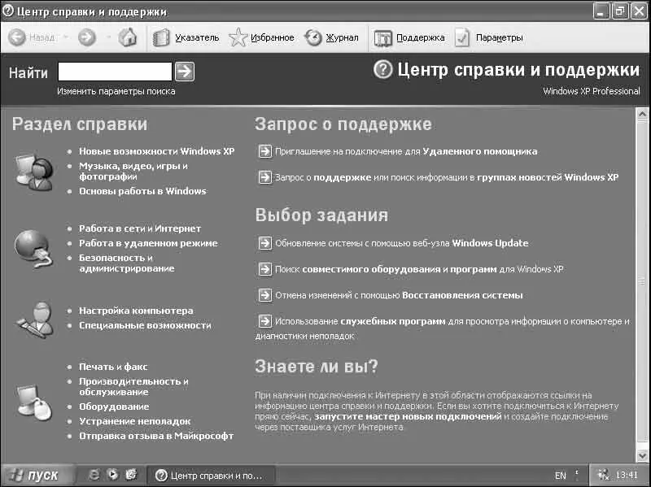Screen dimensions: 651x487
Task: Open Журнал (History) in the toolbar
Action: (x=331, y=37)
